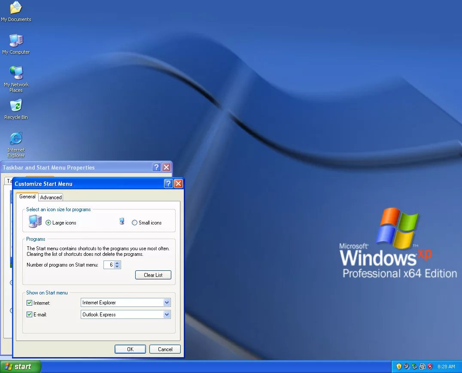Viewport: 462px width, 373px height.
Task: Open the My Documents desktop icon
Action: tap(16, 11)
